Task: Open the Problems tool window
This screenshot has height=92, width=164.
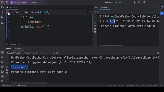Action: click(x=2, y=76)
